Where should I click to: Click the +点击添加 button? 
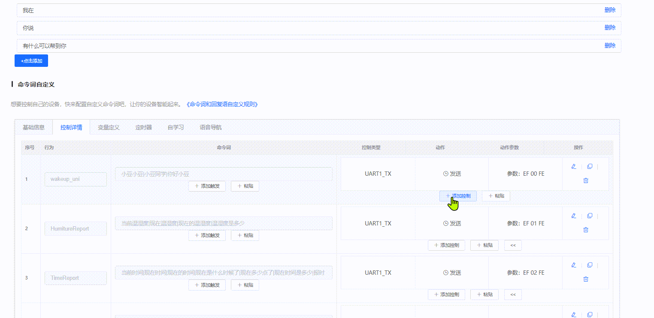(x=31, y=61)
